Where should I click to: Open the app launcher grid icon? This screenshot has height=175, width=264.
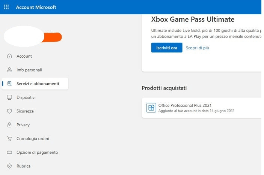[x=6, y=7]
